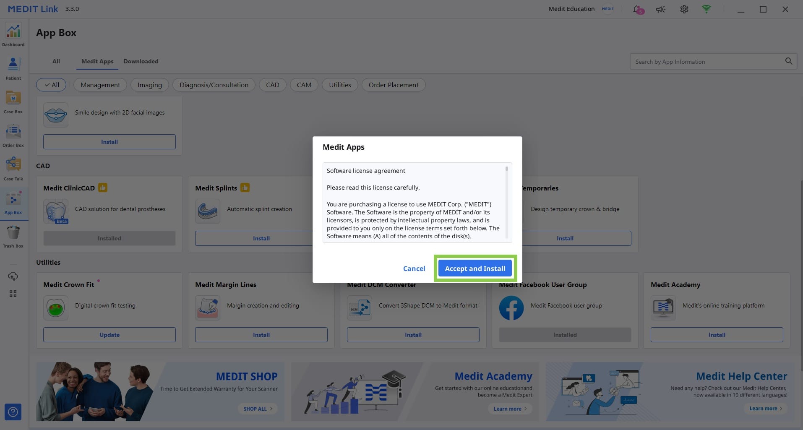Click the notification bell icon
803x430 pixels.
tap(638, 9)
